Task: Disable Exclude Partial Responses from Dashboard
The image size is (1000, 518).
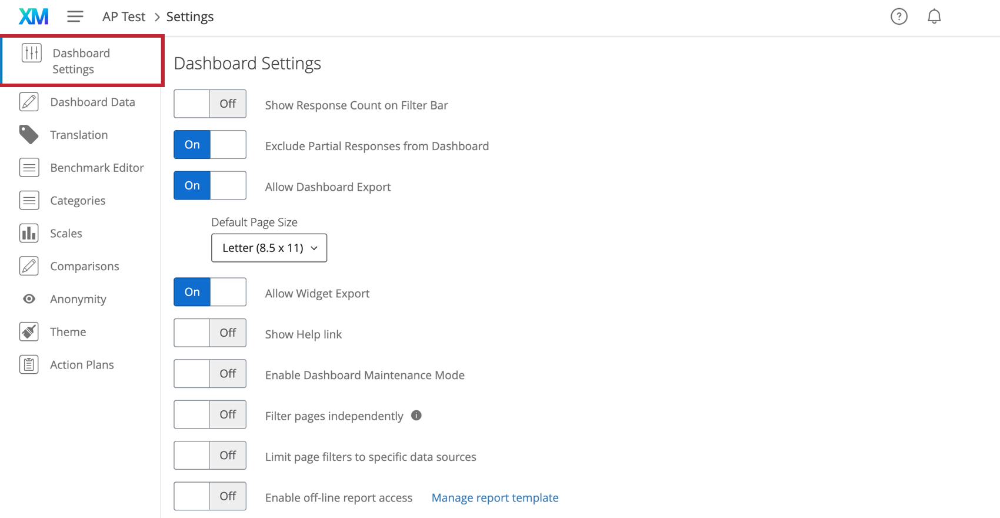Action: point(209,144)
